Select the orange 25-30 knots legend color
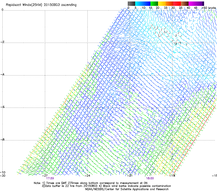217x191 pixels. point(169,4)
